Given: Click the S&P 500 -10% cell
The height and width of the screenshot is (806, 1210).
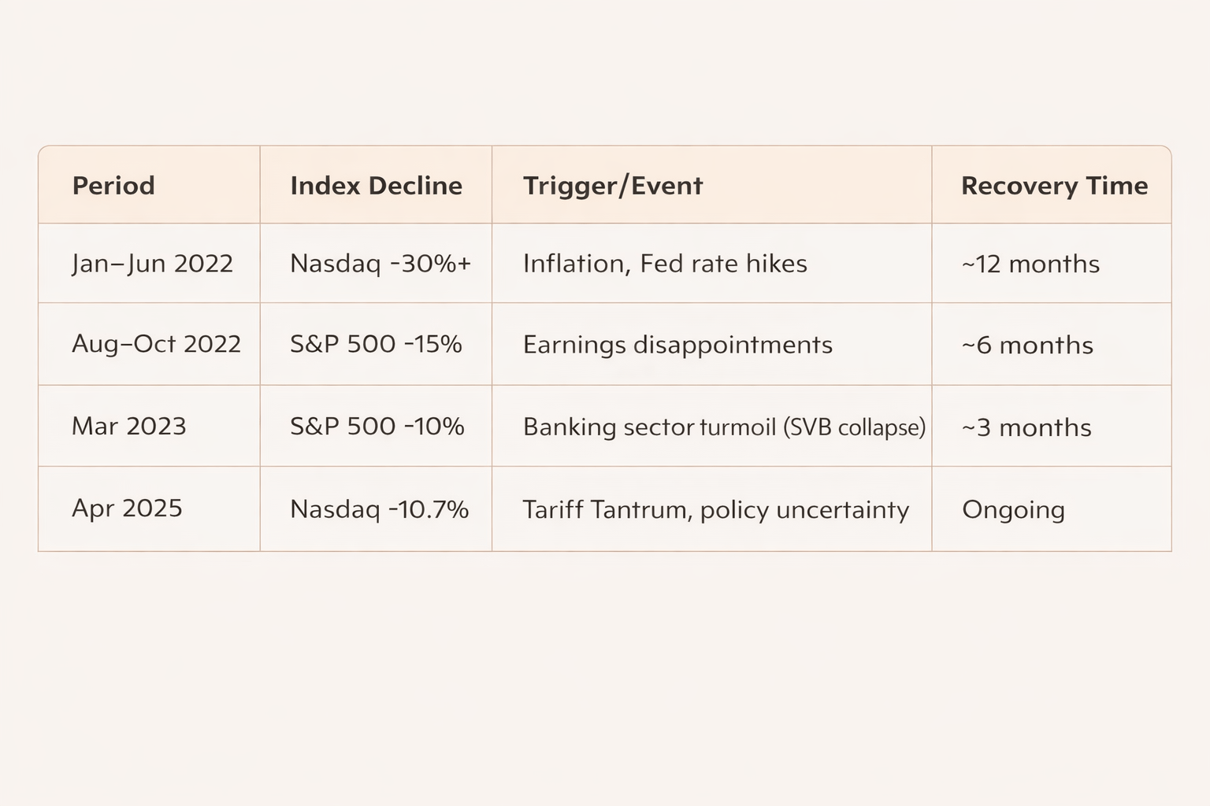Looking at the screenshot, I should pos(377,426).
